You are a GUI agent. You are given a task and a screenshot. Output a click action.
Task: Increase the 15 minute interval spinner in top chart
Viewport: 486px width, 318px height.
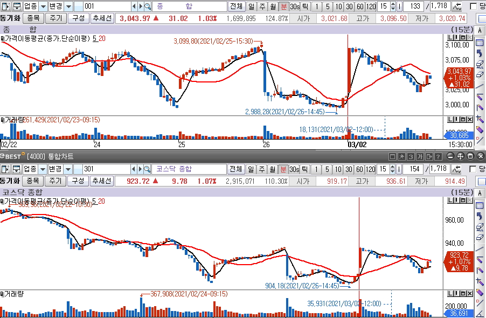point(393,4)
